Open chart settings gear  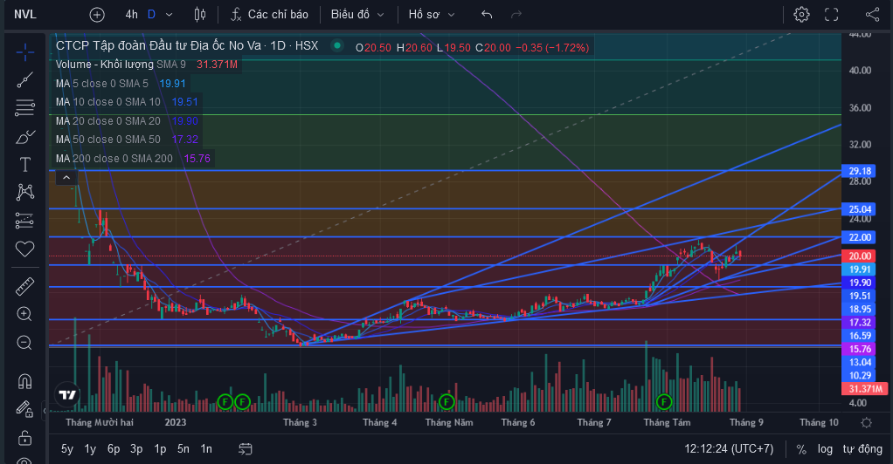801,15
